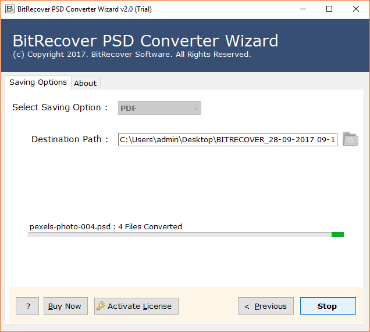Viewport: 370px width, 332px height.
Task: Select the Saving Options tab
Action: [x=38, y=82]
